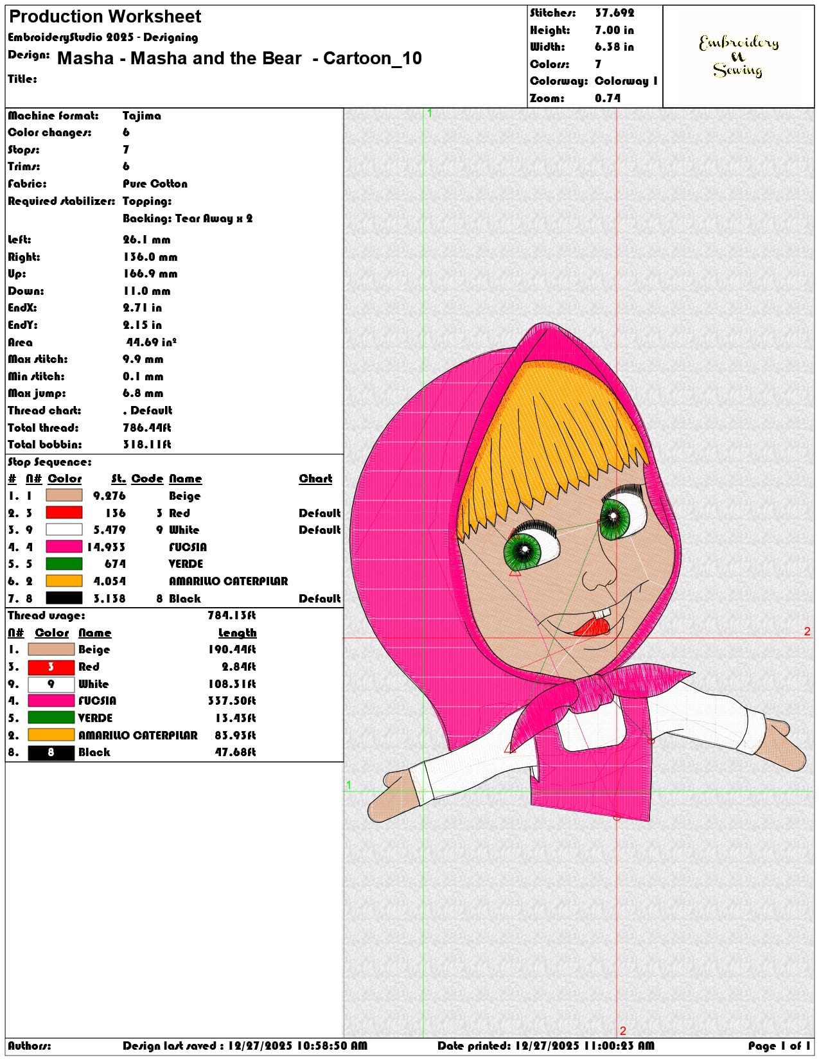Click the FUCSIA stitch count 14,933

[x=107, y=547]
